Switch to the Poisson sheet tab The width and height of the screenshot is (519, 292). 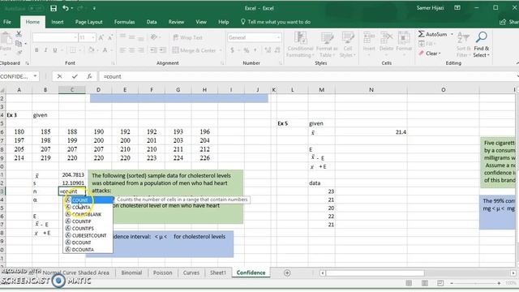[x=162, y=273]
